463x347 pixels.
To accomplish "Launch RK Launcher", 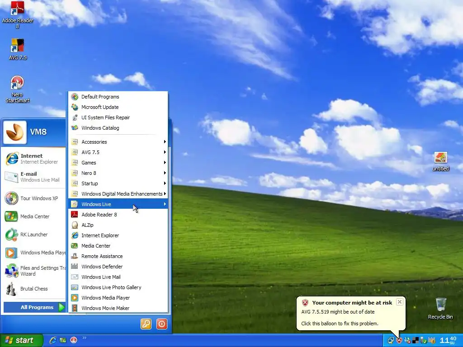I will [x=33, y=234].
